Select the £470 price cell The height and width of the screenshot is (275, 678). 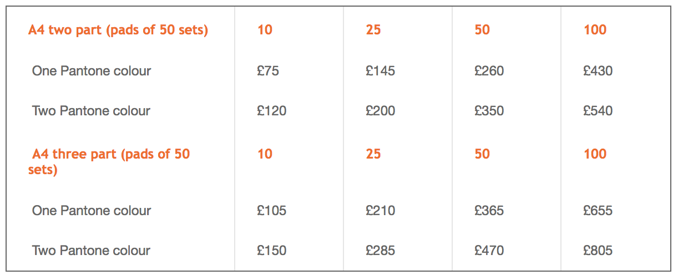click(x=489, y=251)
